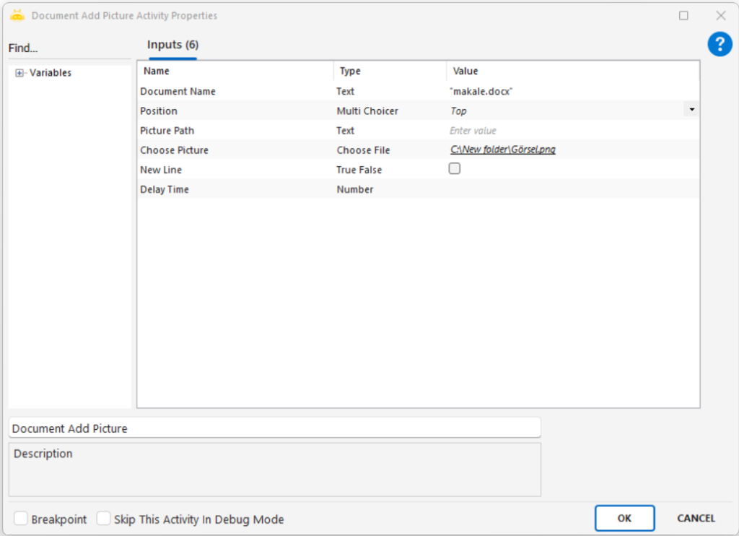The width and height of the screenshot is (739, 536).
Task: Enable the Breakpoint checkbox
Action: (21, 519)
